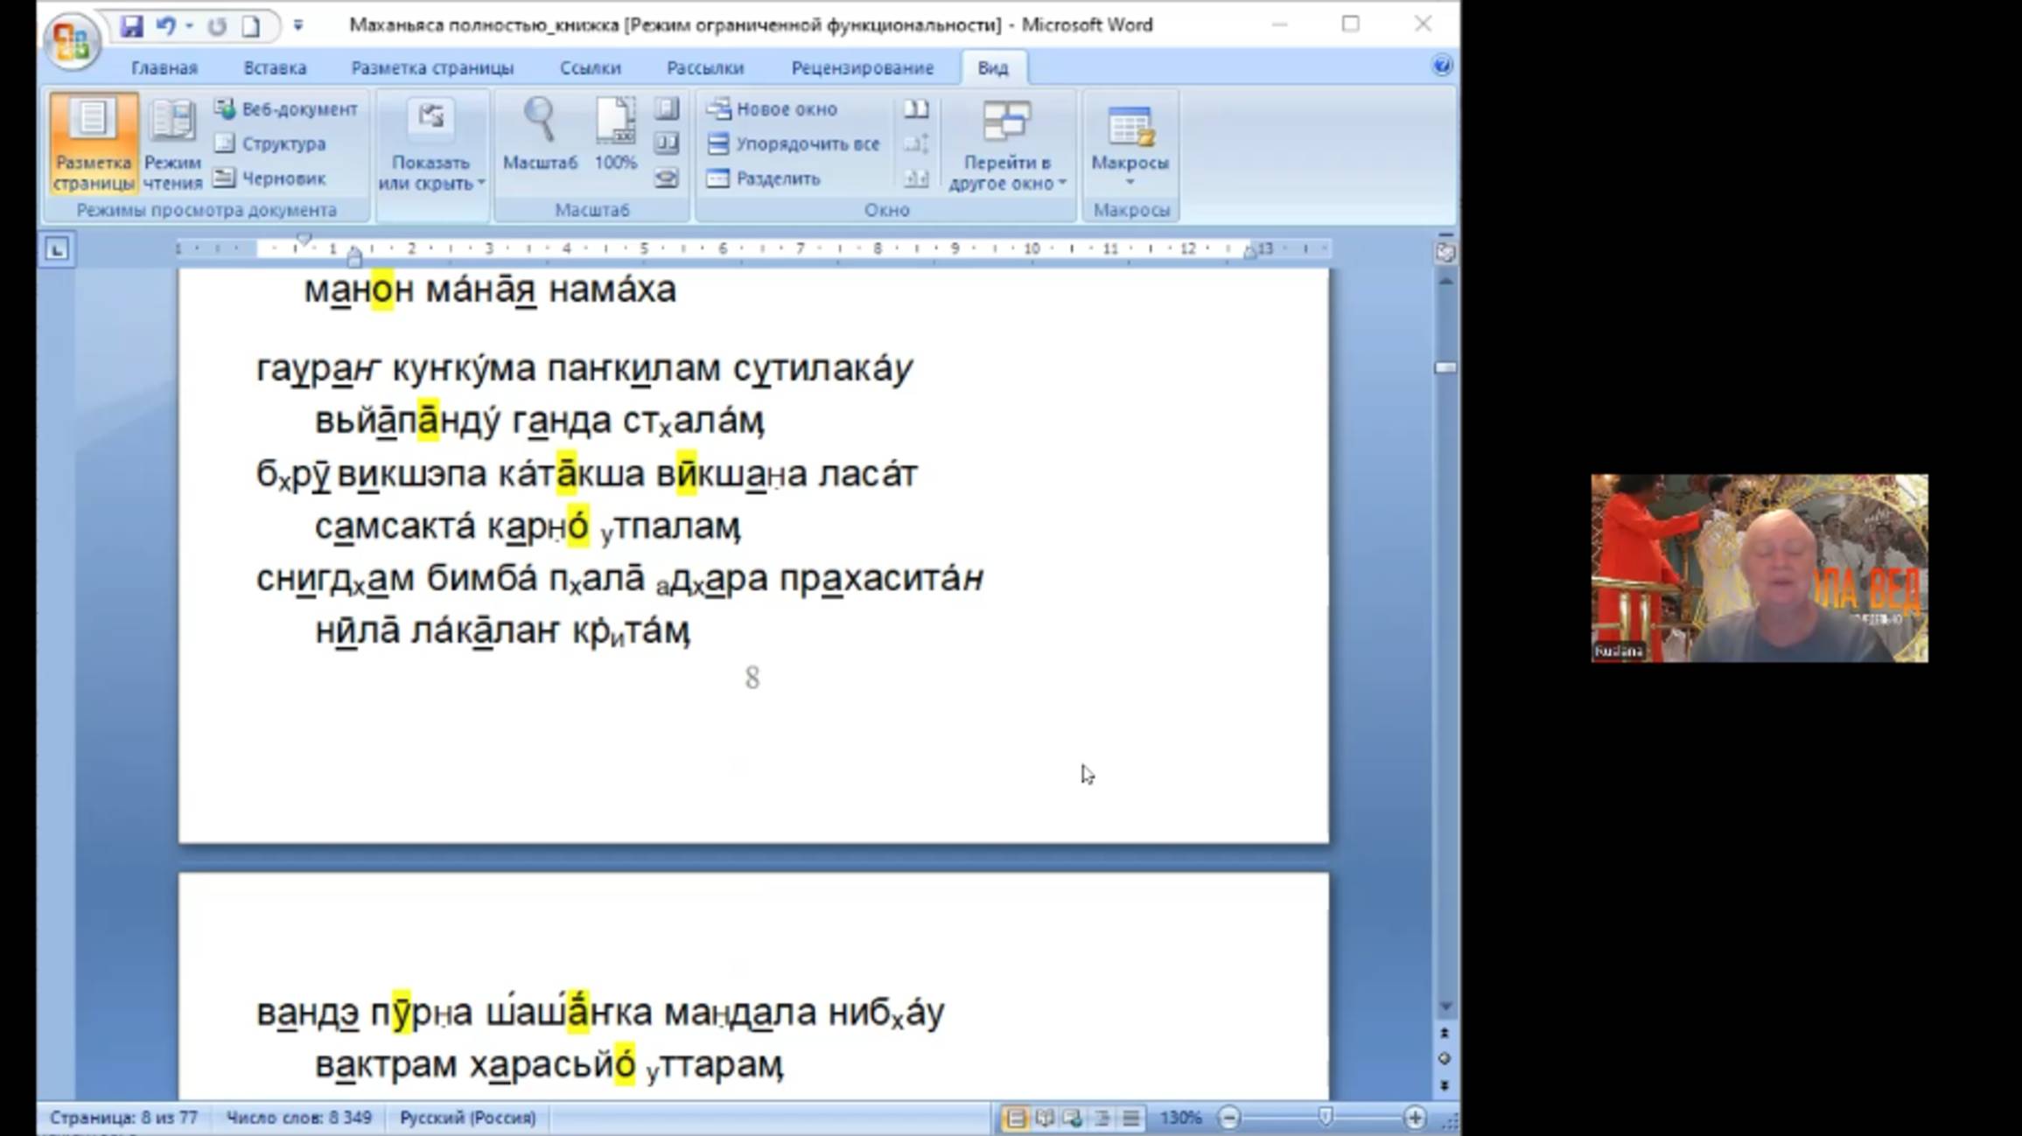Open Word help question mark icon
Viewport: 2022px width, 1136px height.
[x=1442, y=66]
